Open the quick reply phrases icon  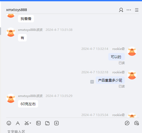click(x=127, y=123)
